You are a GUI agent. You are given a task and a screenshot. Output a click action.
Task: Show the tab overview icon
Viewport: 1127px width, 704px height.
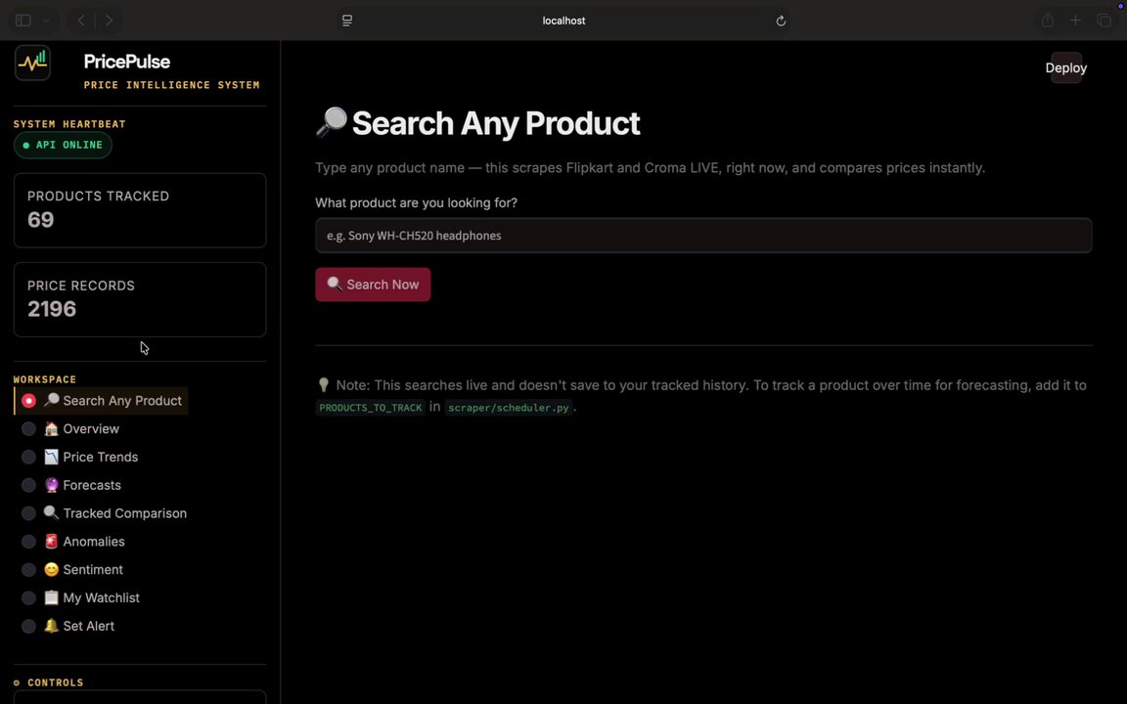coord(1104,21)
